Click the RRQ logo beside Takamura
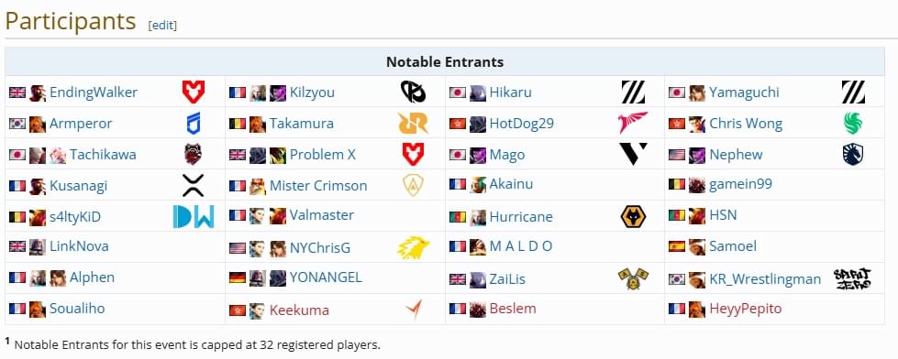This screenshot has width=898, height=359. coord(413,124)
